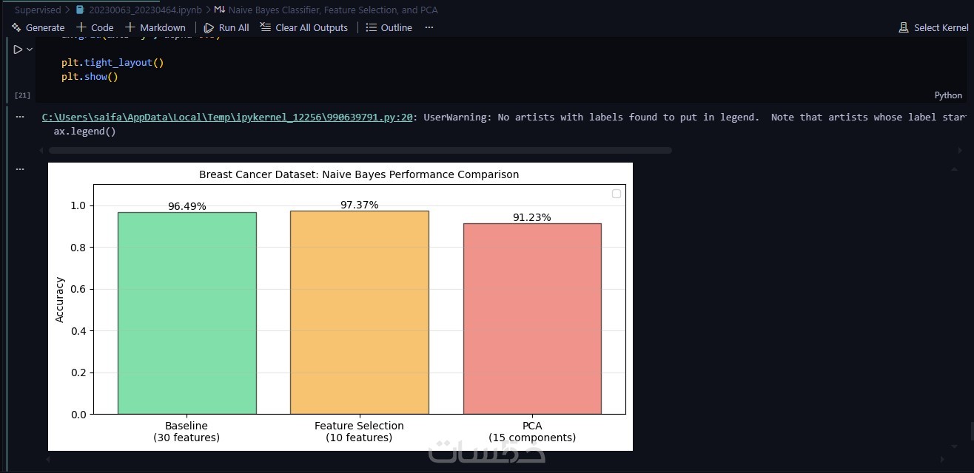Open the notebook Outline
Screen dimensions: 974x473
[389, 27]
